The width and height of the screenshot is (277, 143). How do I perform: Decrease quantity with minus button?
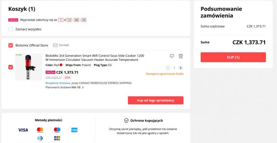pos(168,68)
